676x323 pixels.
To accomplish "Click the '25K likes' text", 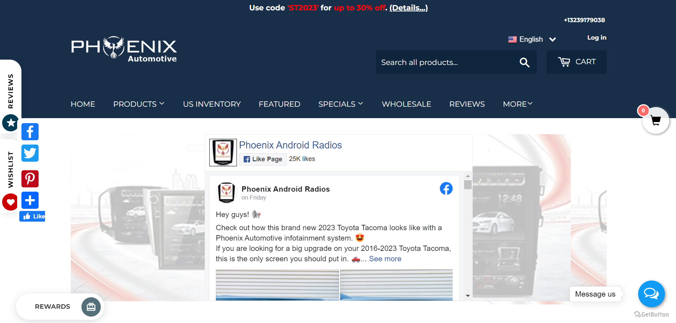I will click(x=302, y=159).
